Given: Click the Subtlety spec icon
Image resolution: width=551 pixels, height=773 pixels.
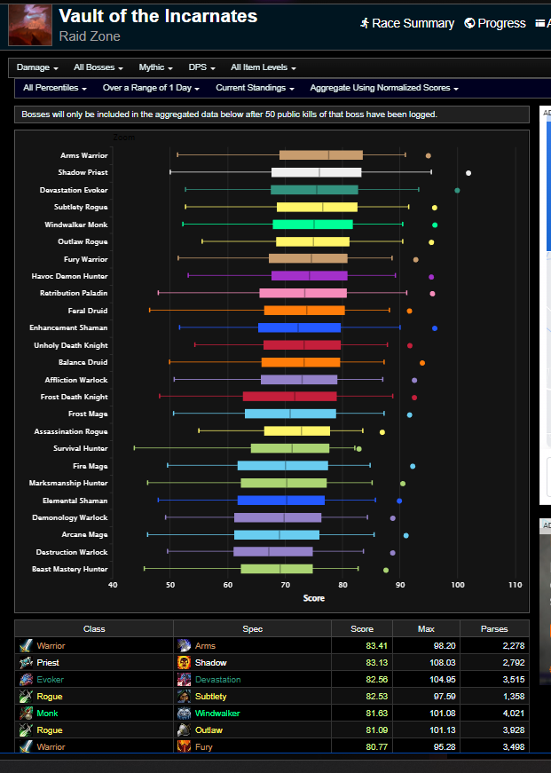Looking at the screenshot, I should (184, 696).
